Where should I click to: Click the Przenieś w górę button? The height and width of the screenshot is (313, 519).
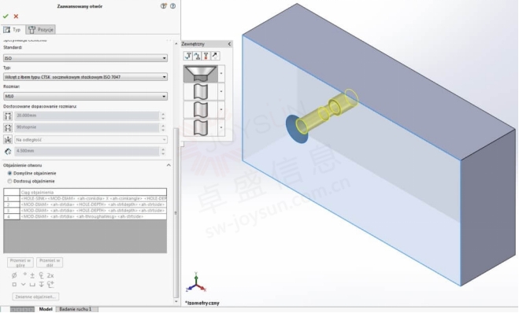(x=20, y=263)
